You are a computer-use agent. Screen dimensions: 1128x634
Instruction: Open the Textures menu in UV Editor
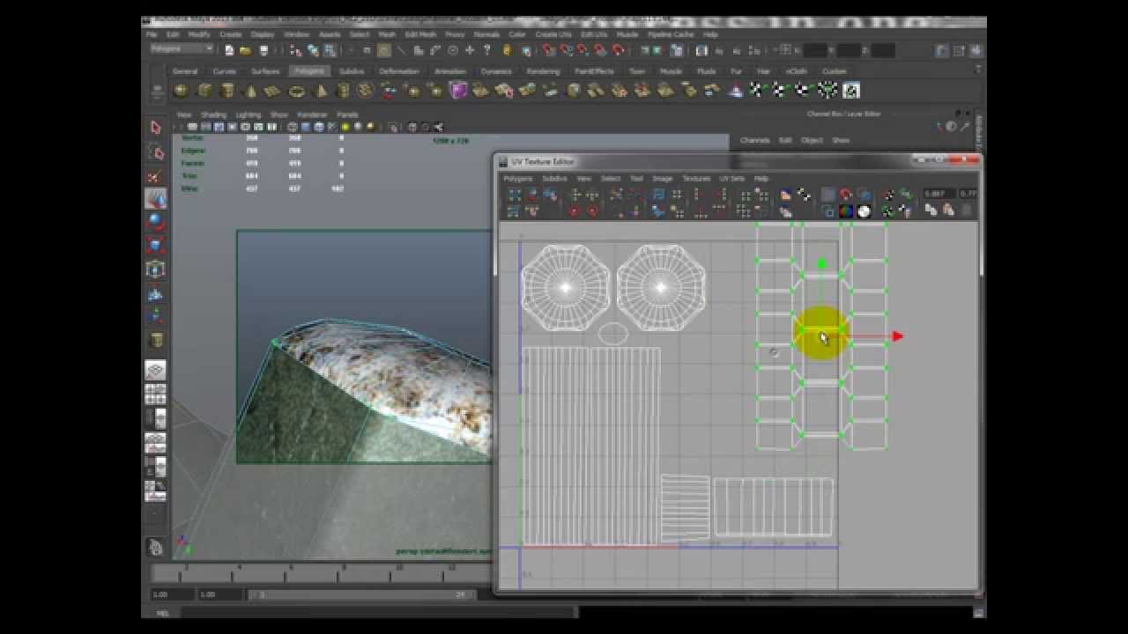click(x=696, y=178)
